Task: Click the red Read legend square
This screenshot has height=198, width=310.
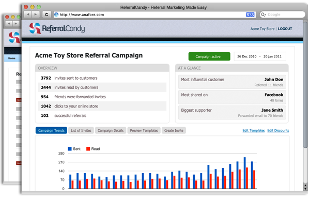Action: (x=88, y=149)
